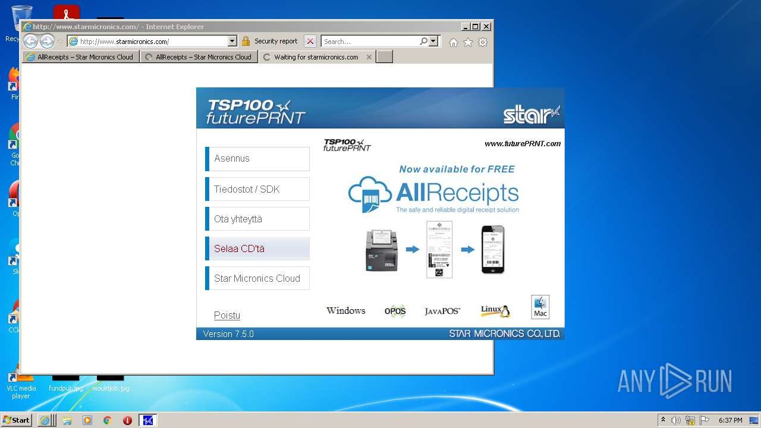Click Internet Explorer taskbar icon
This screenshot has height=428, width=761.
click(x=45, y=420)
